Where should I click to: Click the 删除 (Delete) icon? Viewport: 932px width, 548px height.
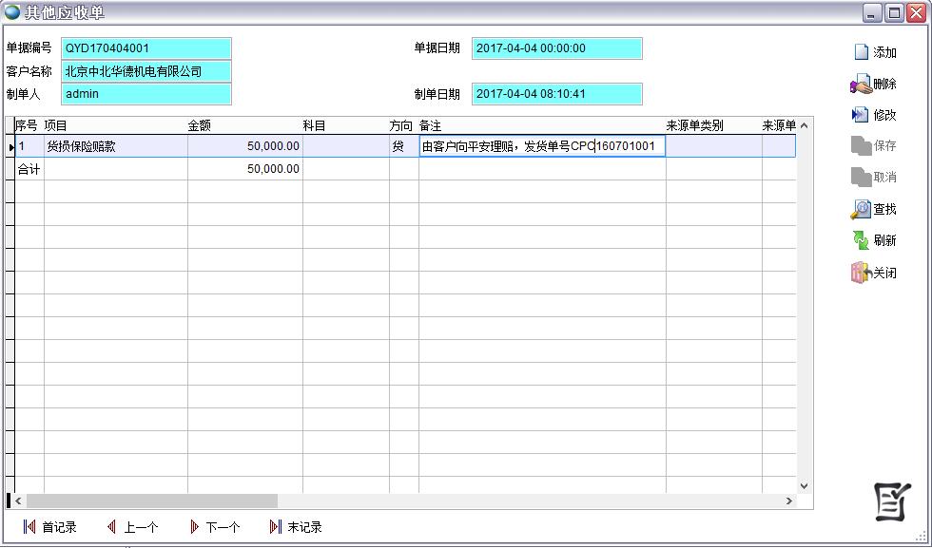(x=861, y=85)
